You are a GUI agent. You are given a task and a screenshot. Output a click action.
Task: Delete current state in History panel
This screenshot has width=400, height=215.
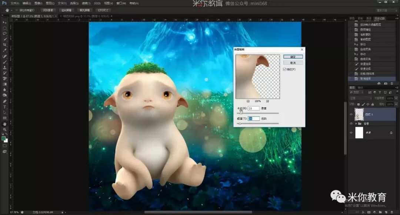tap(392, 84)
